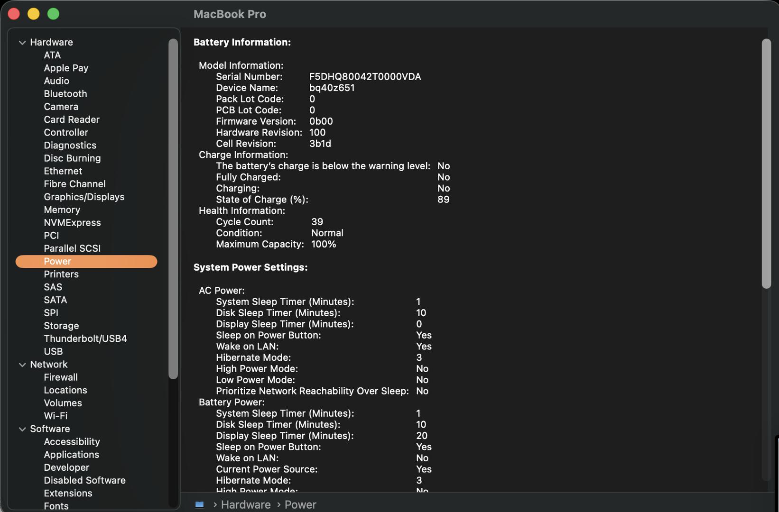Click the MacBook Pro window title

[230, 14]
